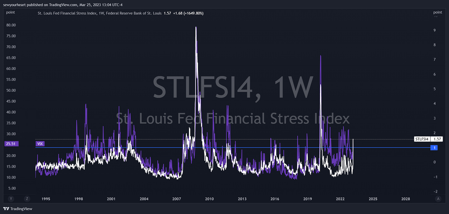Image resolution: width=449 pixels, height=214 pixels.
Task: Click the 2013 time axis label
Action: point(242,199)
